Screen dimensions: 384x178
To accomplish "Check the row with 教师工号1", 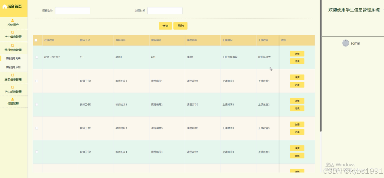I will point(37,81).
